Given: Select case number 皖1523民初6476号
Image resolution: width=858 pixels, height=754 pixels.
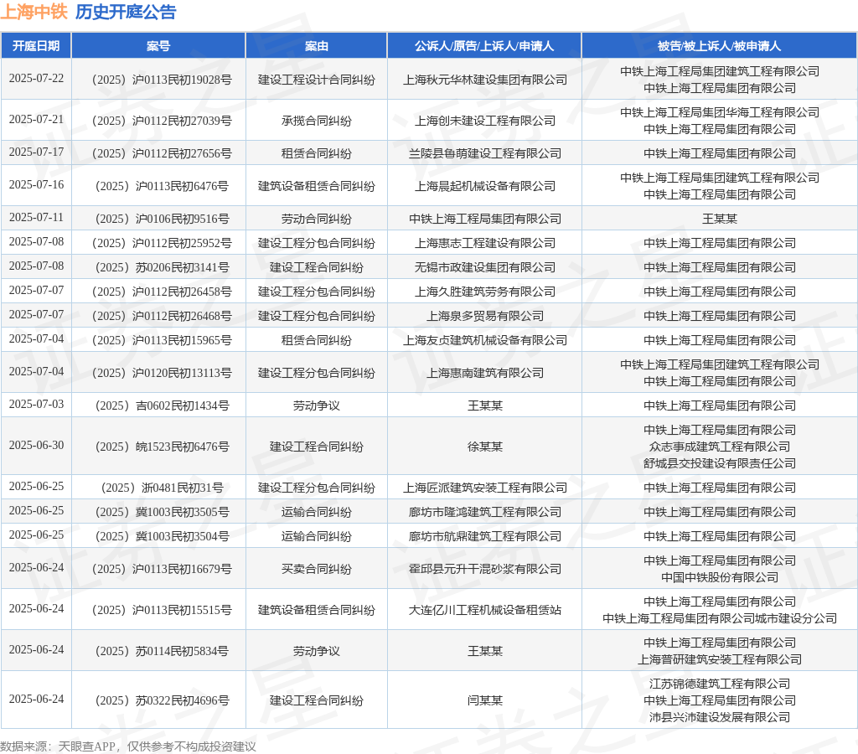Looking at the screenshot, I should (x=162, y=447).
